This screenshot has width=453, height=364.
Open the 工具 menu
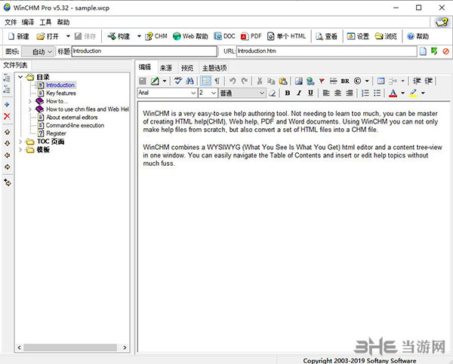pyautogui.click(x=45, y=22)
